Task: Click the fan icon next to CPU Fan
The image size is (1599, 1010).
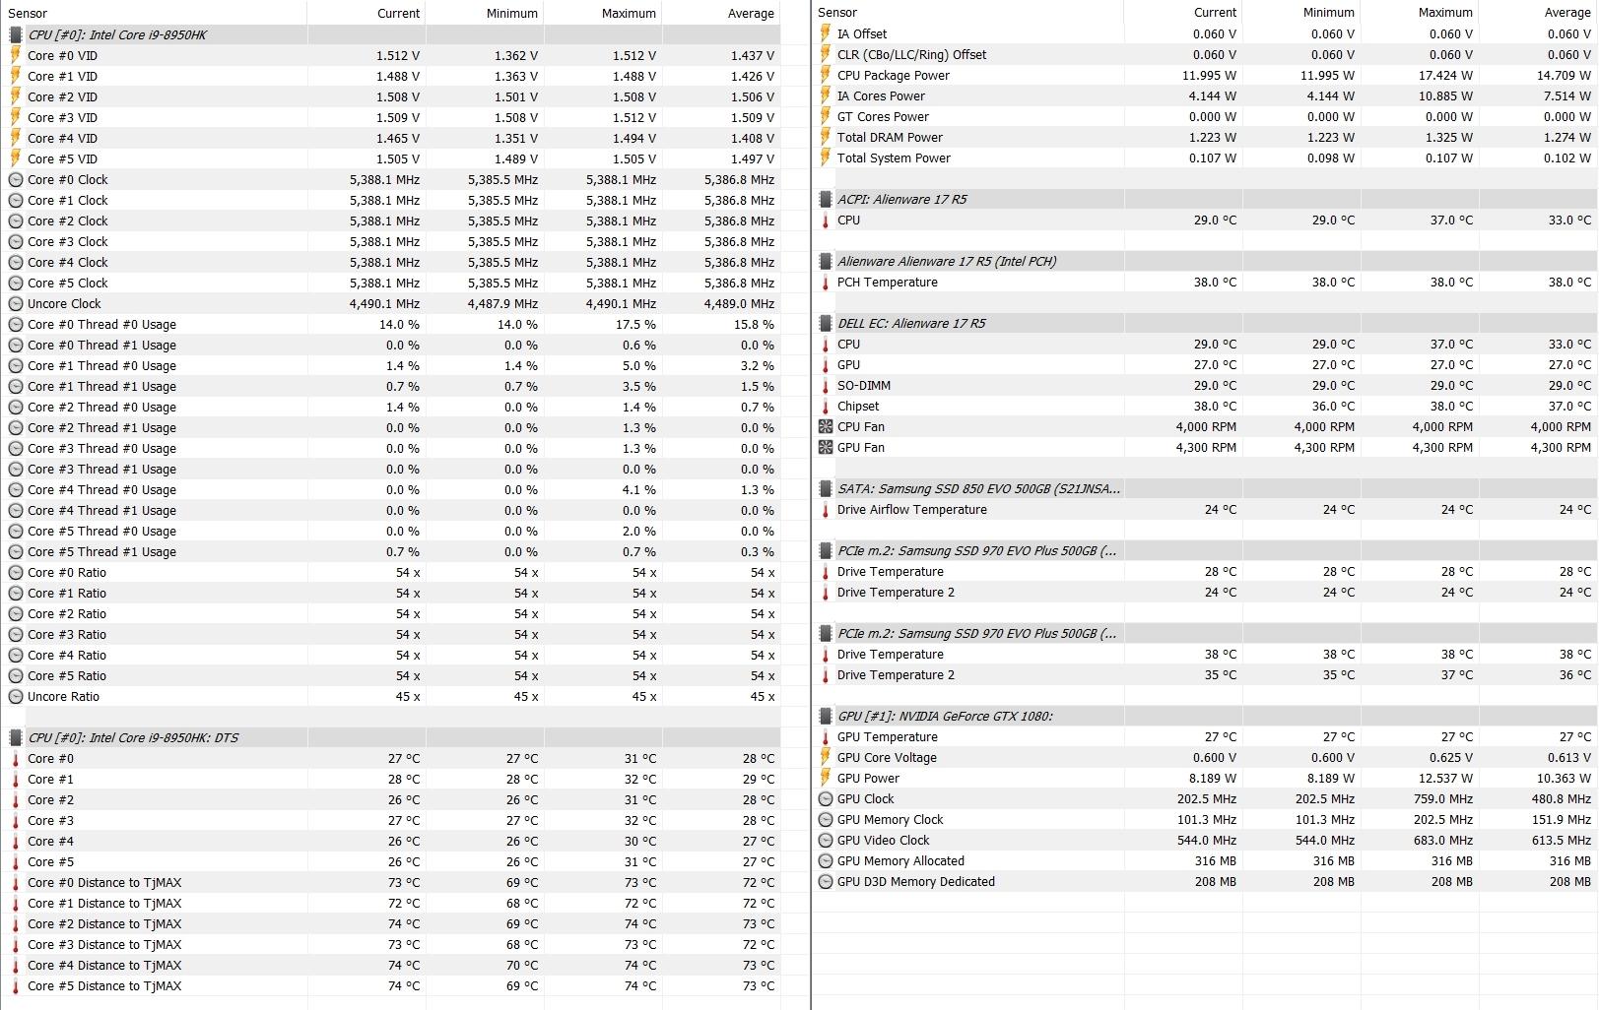Action: click(x=826, y=427)
